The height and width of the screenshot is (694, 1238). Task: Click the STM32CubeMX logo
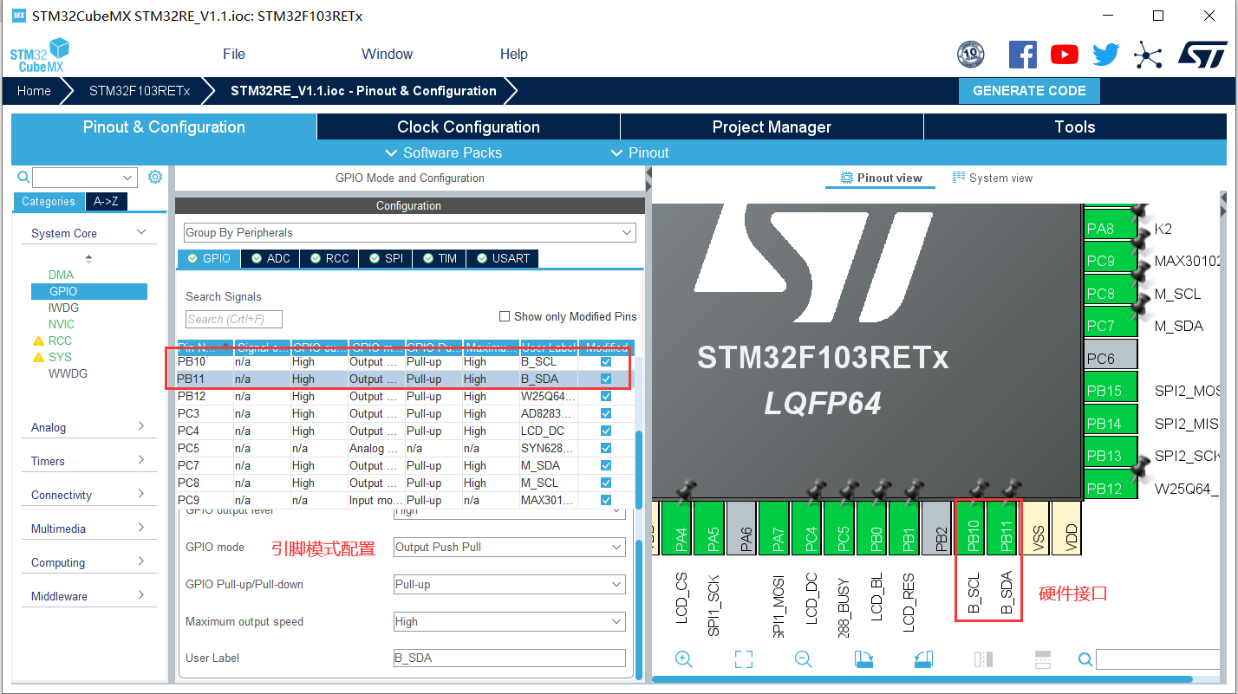click(x=39, y=55)
